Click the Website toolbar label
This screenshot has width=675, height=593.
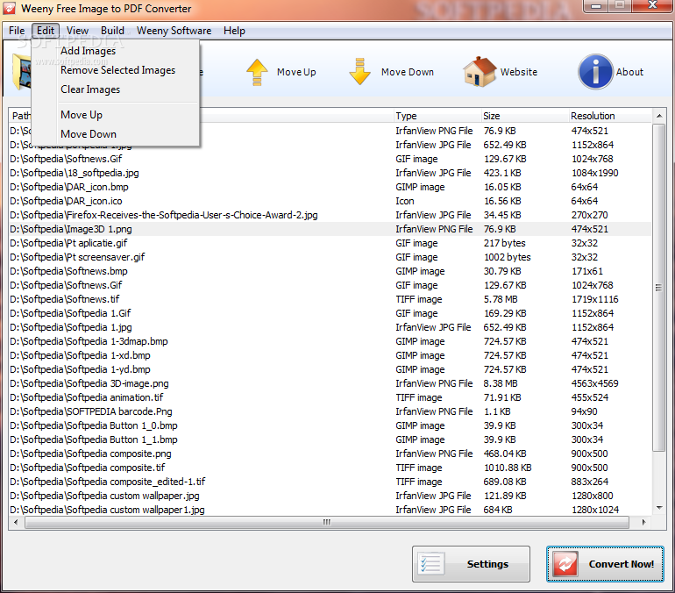(519, 72)
